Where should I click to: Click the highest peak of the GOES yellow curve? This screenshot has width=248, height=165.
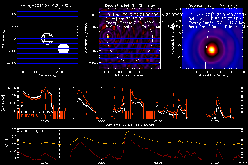tap(129, 132)
